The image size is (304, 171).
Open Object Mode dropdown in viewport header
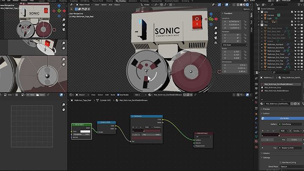pos(84,5)
